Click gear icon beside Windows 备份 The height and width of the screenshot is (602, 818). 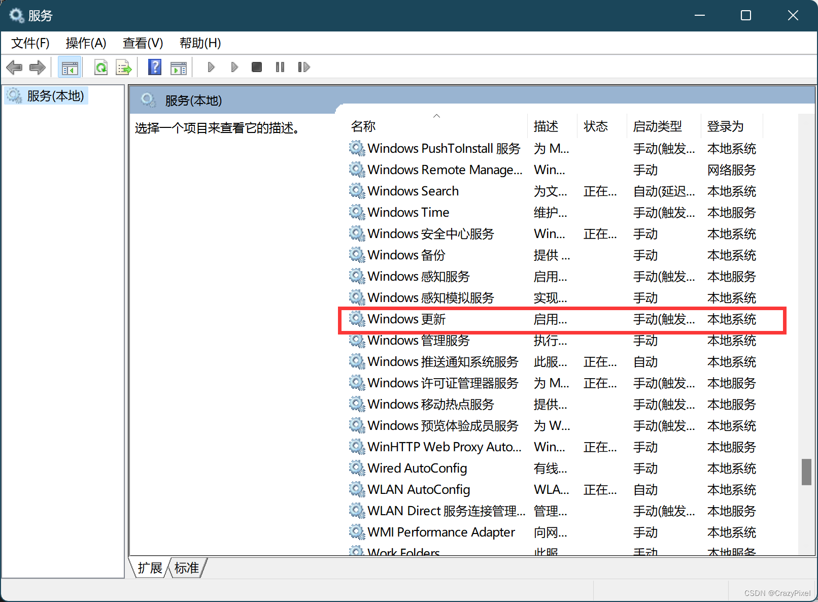coord(357,255)
